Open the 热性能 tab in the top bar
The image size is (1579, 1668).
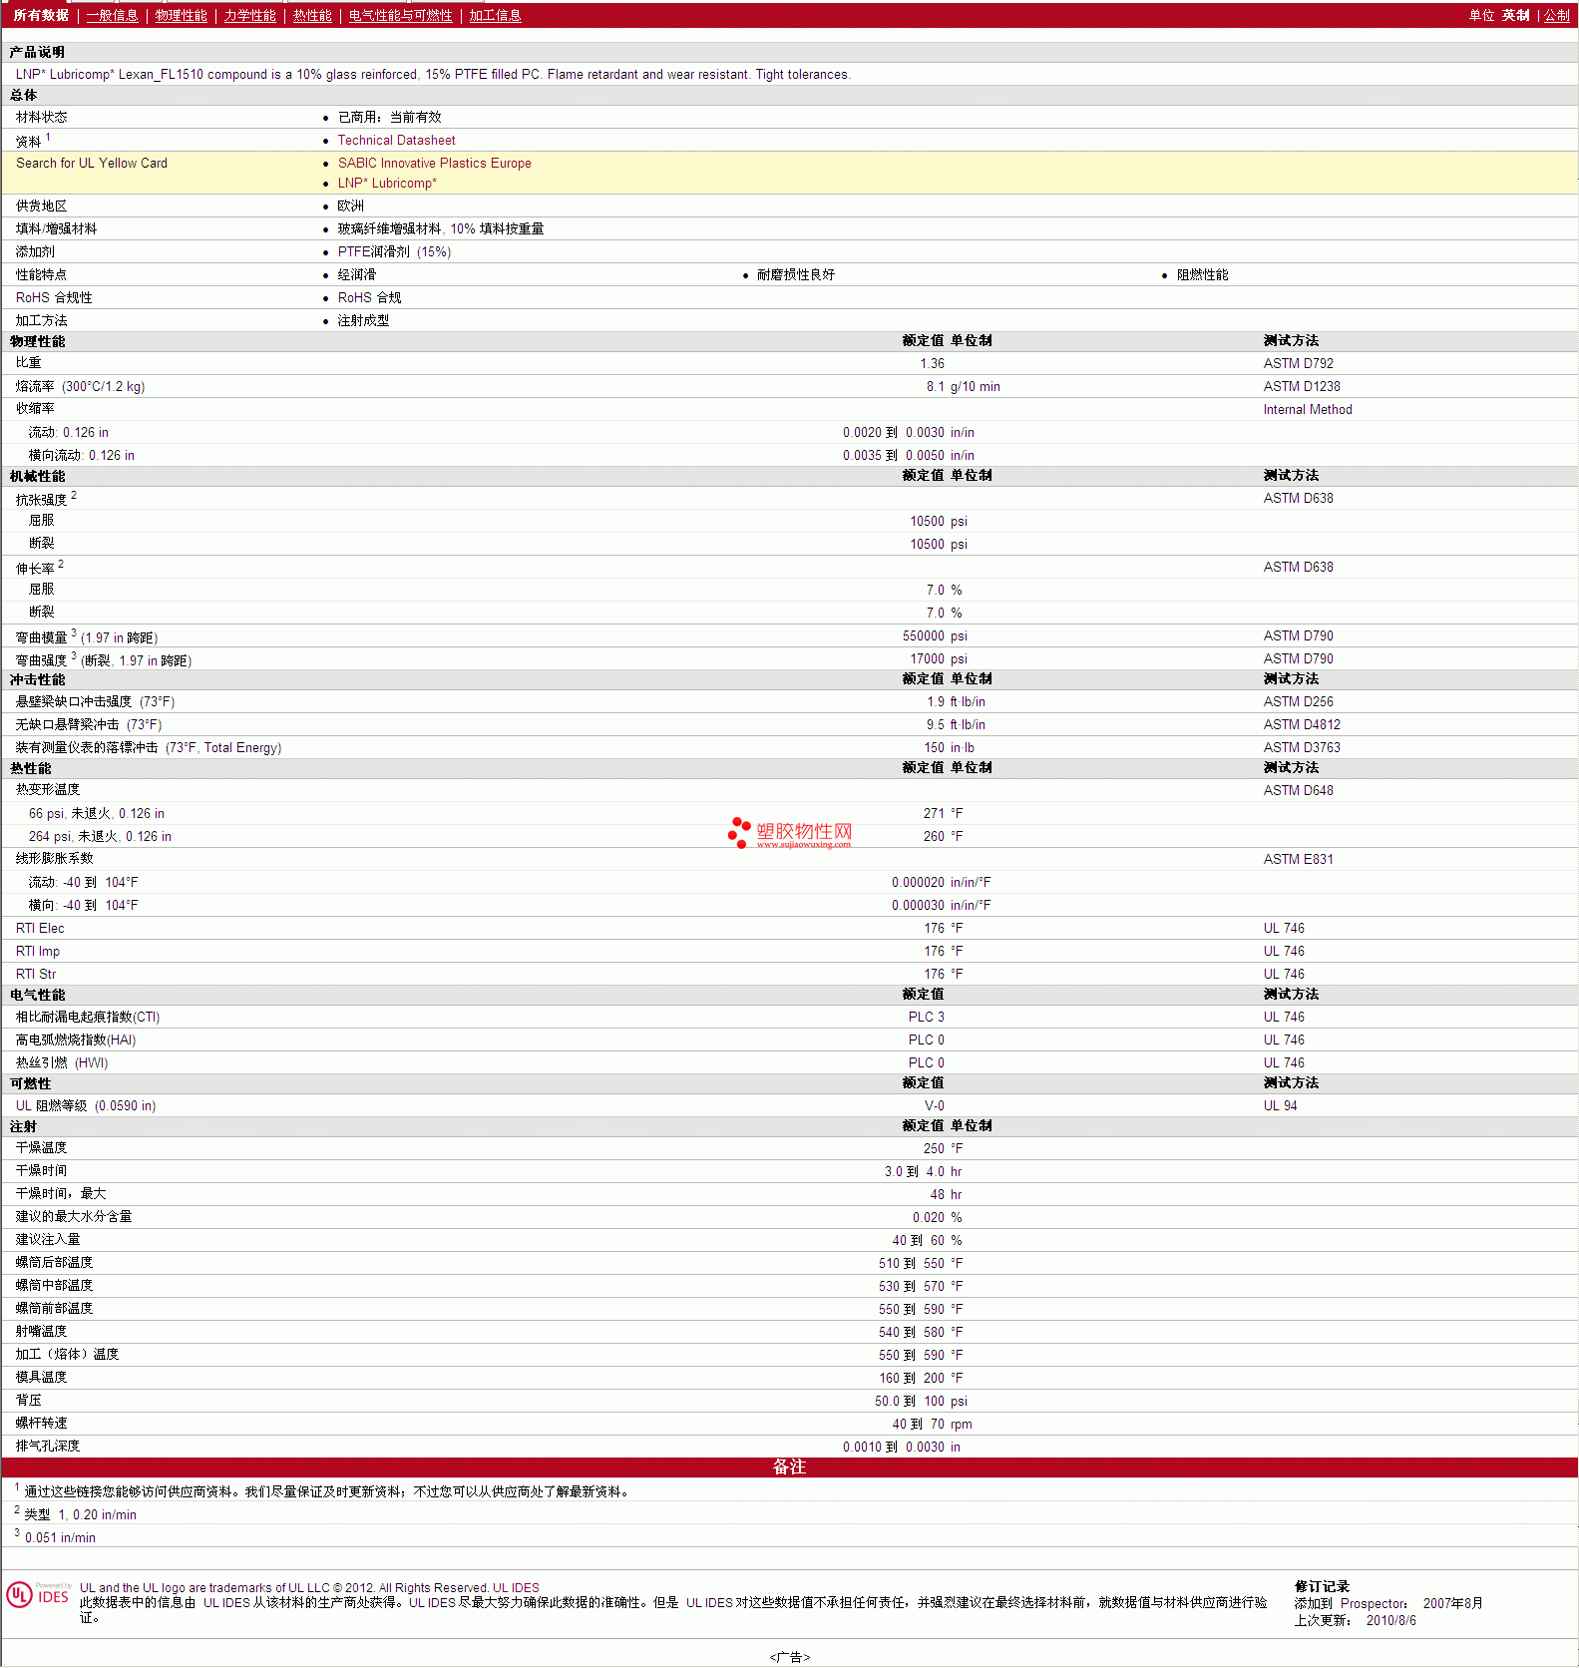pos(312,15)
